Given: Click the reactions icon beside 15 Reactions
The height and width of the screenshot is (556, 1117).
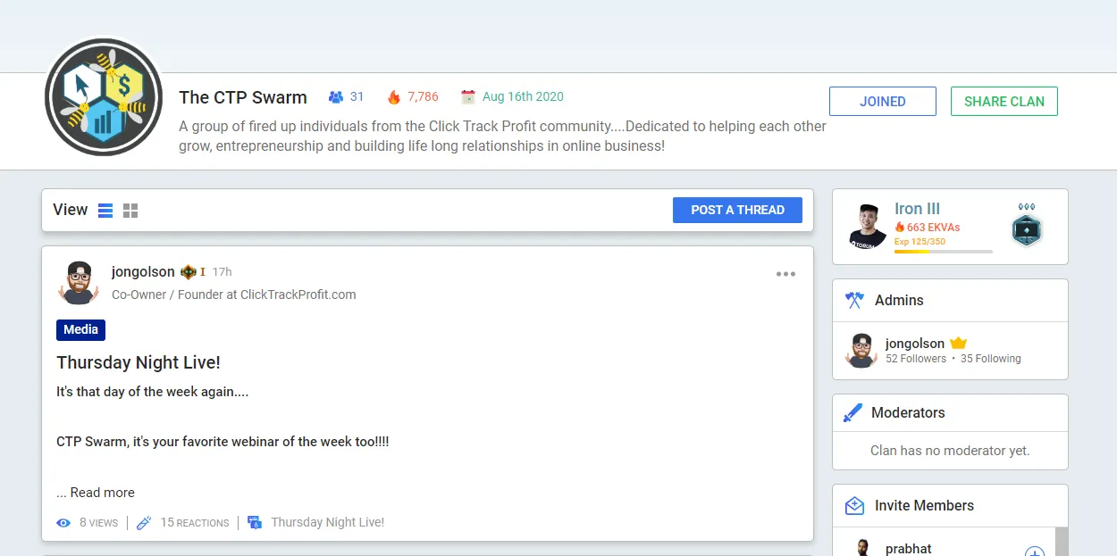Looking at the screenshot, I should point(144,522).
